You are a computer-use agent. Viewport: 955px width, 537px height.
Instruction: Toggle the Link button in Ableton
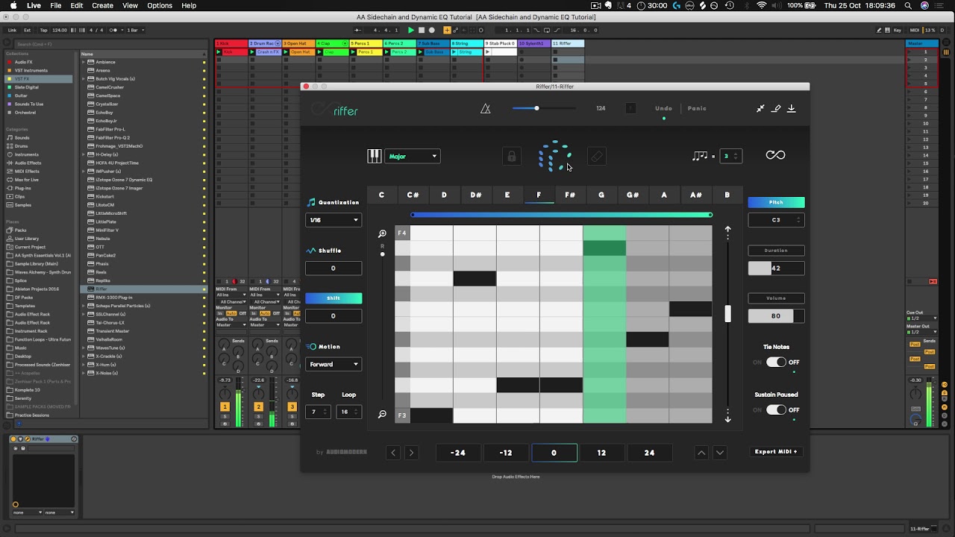tap(12, 30)
